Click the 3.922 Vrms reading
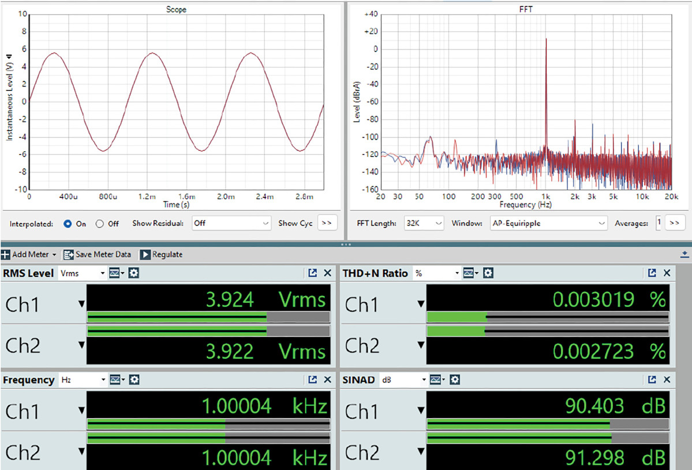Viewport: 692px width, 470px height. pyautogui.click(x=265, y=351)
